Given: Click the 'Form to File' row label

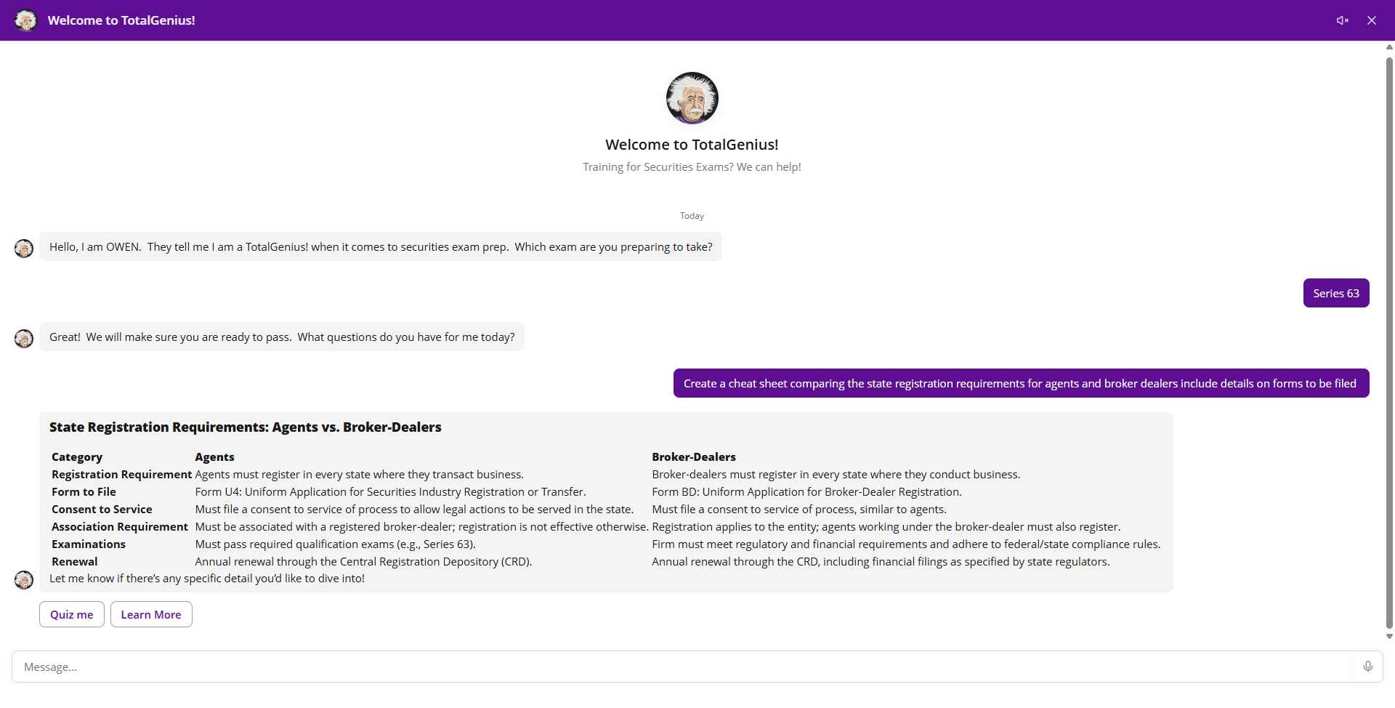Looking at the screenshot, I should tap(84, 491).
